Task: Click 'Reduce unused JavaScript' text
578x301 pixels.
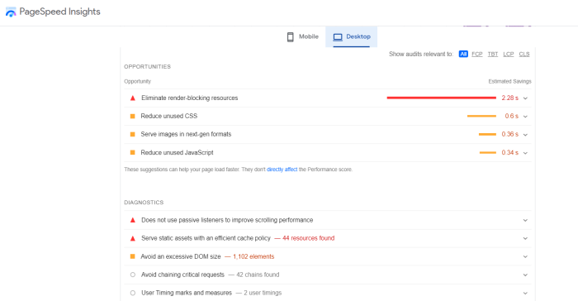Action: [x=177, y=152]
